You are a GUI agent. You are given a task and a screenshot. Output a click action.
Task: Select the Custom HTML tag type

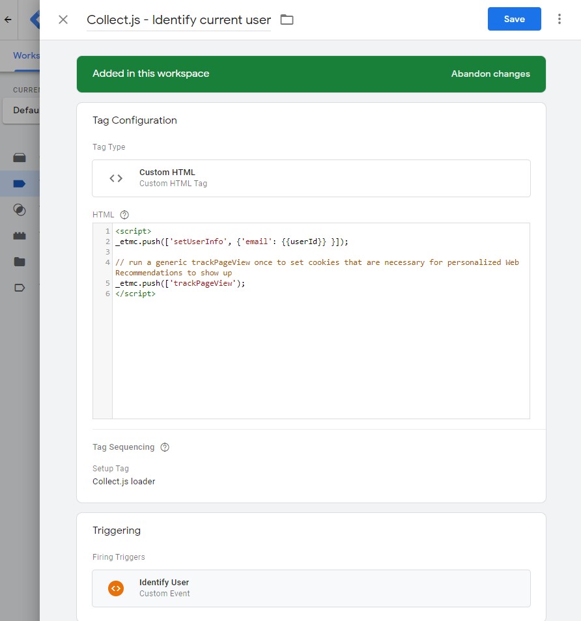pyautogui.click(x=311, y=178)
